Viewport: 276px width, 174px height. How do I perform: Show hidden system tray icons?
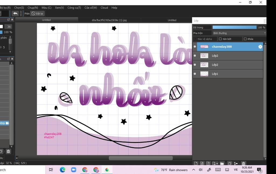[x=194, y=170]
